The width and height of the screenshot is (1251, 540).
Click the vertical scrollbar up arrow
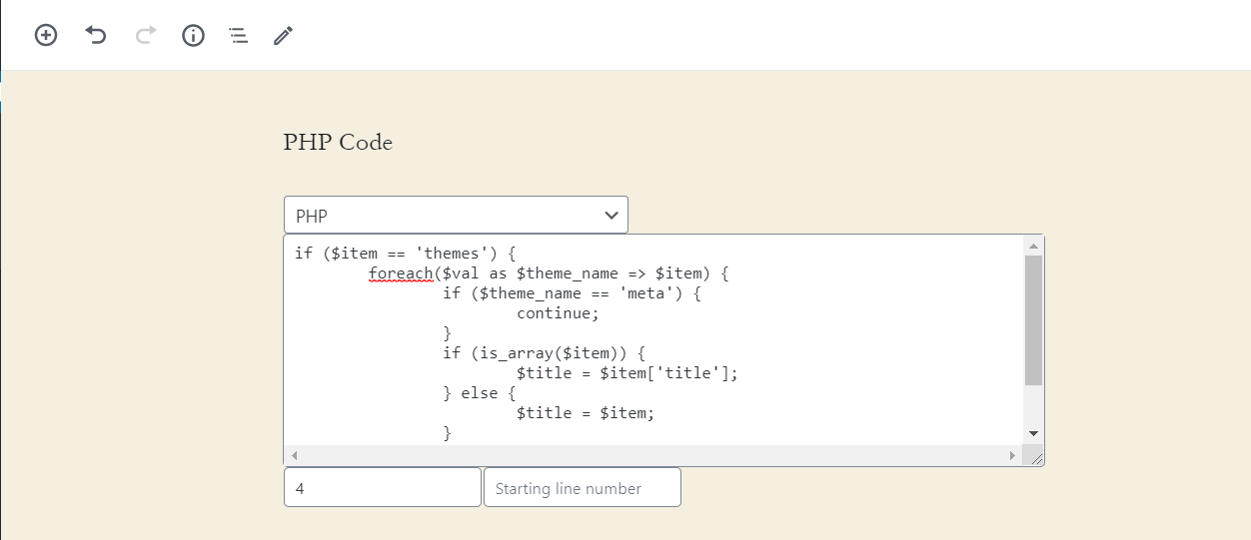[x=1033, y=246]
